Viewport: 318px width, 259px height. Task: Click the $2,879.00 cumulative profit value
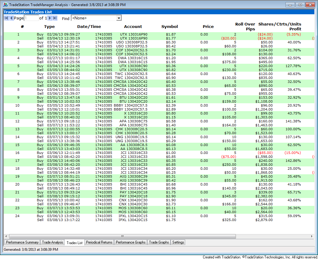click(x=264, y=220)
